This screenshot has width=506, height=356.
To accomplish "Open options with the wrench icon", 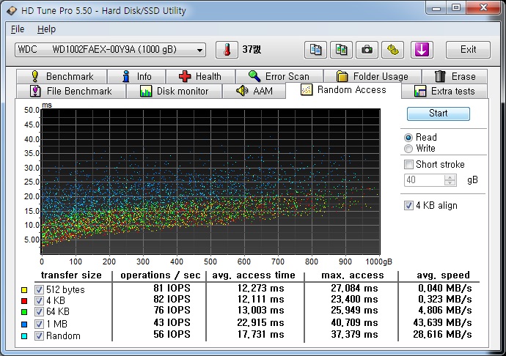I will (392, 50).
